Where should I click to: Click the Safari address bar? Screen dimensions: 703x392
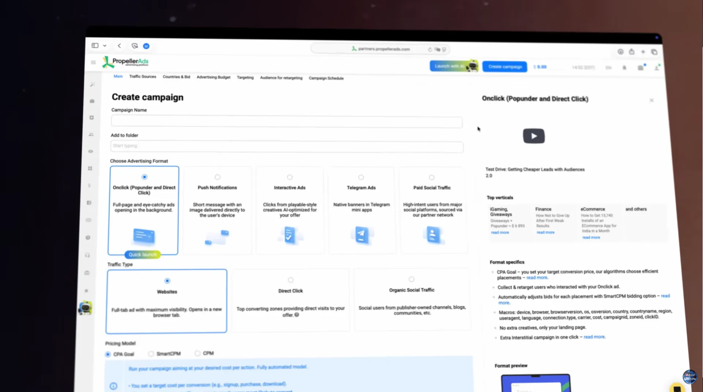(381, 49)
